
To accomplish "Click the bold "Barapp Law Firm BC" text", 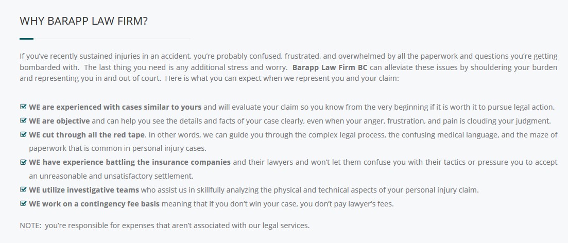I will (330, 67).
